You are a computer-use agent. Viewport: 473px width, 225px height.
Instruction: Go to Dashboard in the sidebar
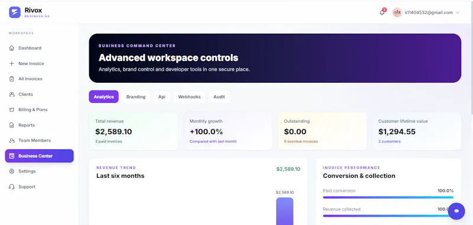[x=39, y=48]
